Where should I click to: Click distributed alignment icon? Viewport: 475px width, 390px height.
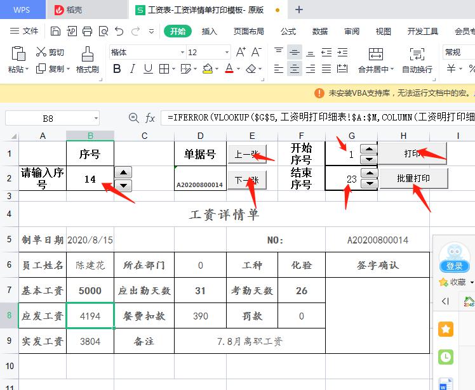pyautogui.click(x=342, y=69)
